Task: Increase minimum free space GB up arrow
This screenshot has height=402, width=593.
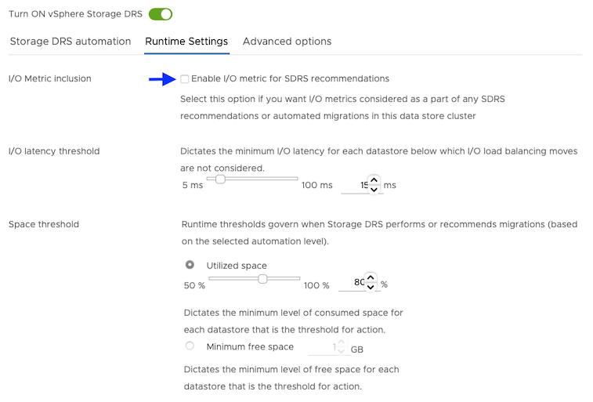Action: pyautogui.click(x=342, y=342)
